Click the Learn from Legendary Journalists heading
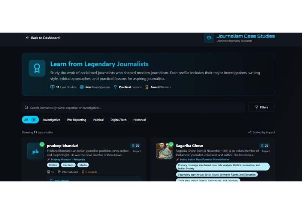The height and width of the screenshot is (214, 302). (99, 64)
